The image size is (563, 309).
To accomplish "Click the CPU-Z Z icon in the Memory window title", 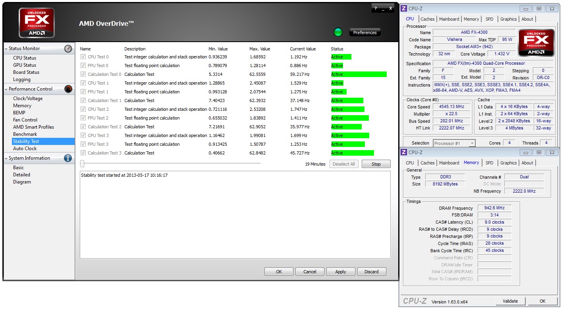I will pyautogui.click(x=404, y=152).
